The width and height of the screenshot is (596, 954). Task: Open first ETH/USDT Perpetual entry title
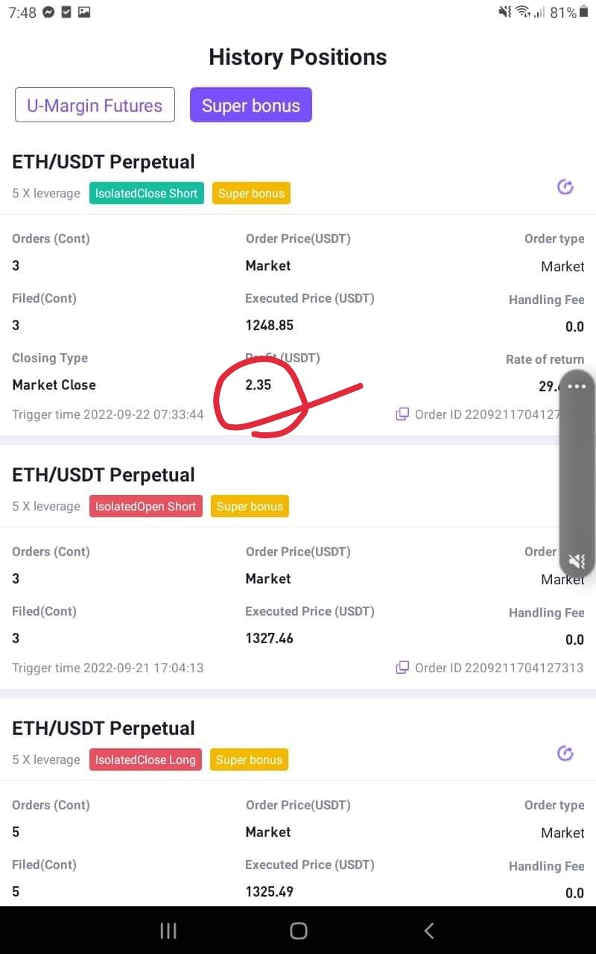point(104,162)
